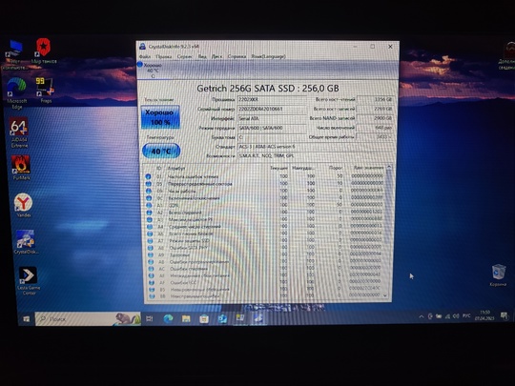Open the clock and date in taskbar
The image size is (515, 386).
coord(484,315)
